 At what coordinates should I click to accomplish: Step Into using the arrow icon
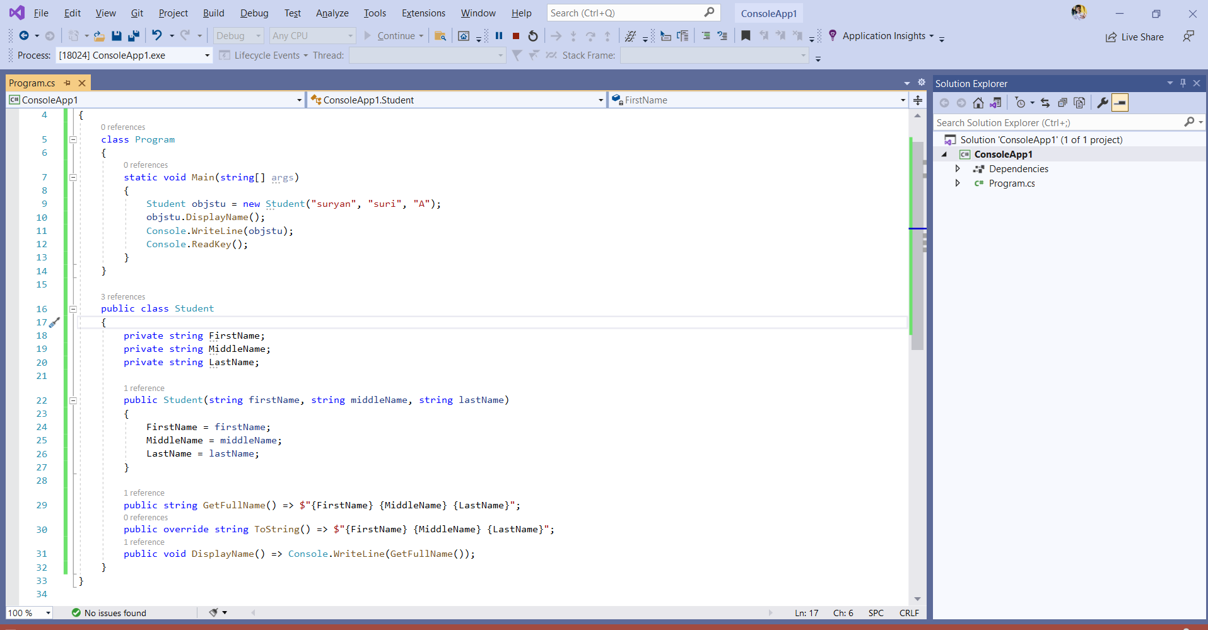coord(573,36)
